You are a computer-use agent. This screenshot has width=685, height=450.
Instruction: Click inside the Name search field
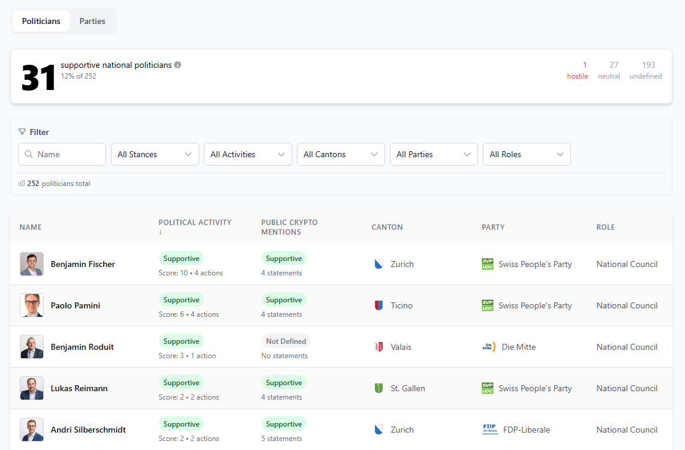pyautogui.click(x=68, y=154)
